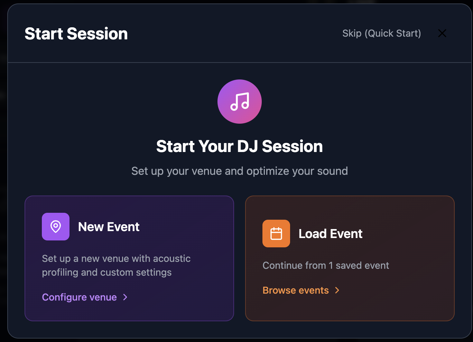Screen dimensions: 473x342
Task: Click the venue setup subtitle text
Action: 240,171
